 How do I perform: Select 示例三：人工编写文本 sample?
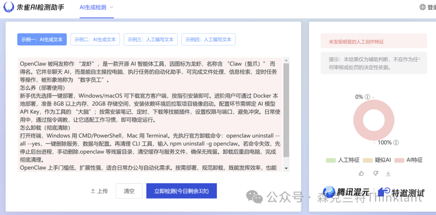point(151,40)
